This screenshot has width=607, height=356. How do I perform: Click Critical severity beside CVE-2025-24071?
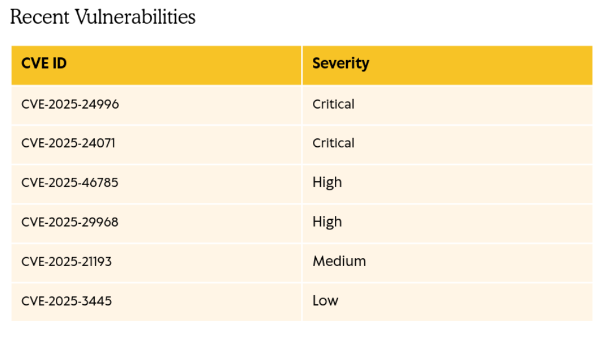tap(333, 143)
